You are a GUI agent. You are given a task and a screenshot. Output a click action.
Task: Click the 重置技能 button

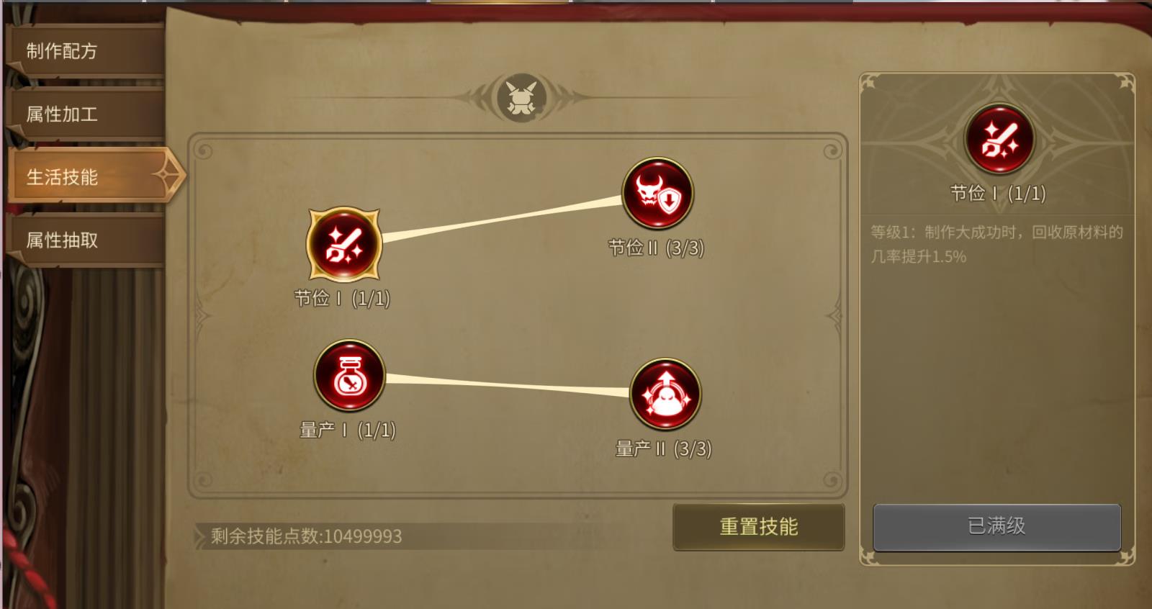[759, 527]
